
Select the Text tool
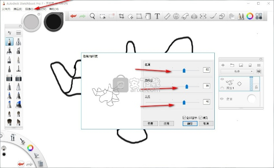click(x=157, y=16)
